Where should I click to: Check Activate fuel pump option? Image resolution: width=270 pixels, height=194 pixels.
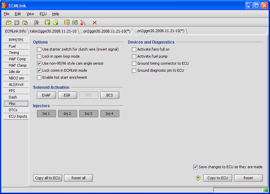[x=134, y=56]
